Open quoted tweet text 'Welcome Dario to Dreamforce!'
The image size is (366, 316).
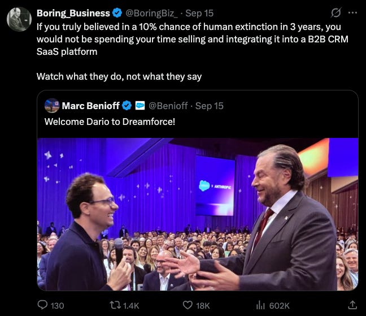tap(110, 122)
